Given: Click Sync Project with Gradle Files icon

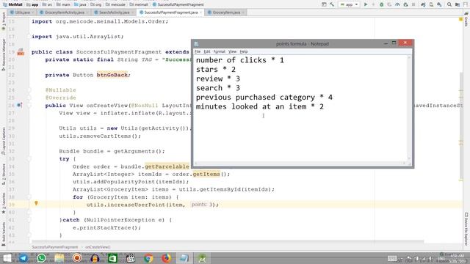Looking at the screenshot, I should [x=423, y=4].
